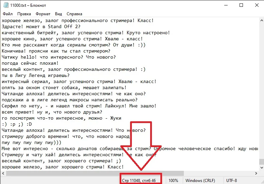Click line ':) :p ;) :D'
Viewport: 264px width, 184px height.
point(17,124)
